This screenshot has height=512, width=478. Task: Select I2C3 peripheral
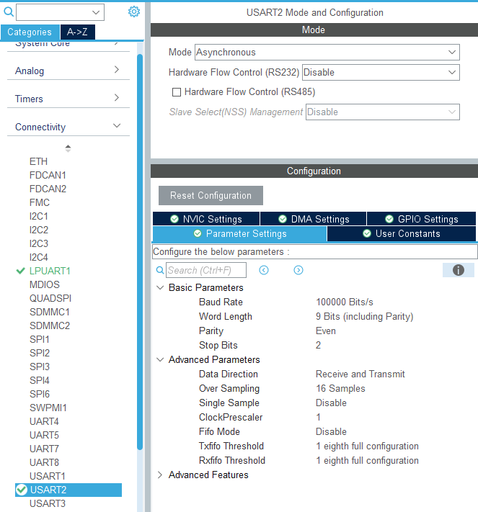39,243
